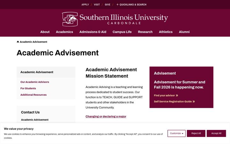Click the breadcrumb home icon
The image size is (230, 144).
[x=18, y=42]
